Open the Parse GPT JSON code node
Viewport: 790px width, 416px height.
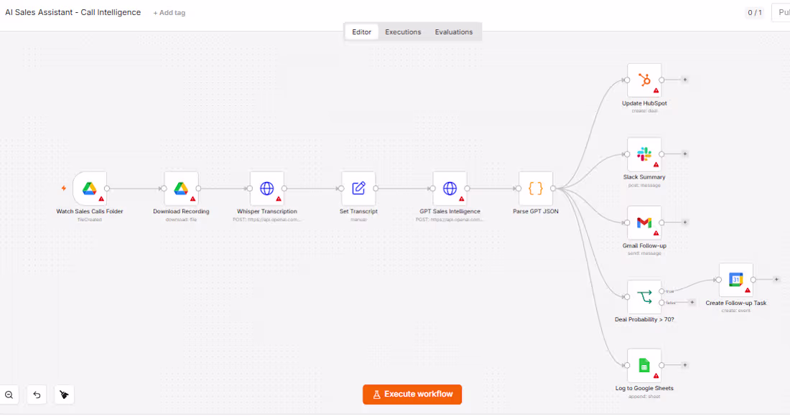536,189
